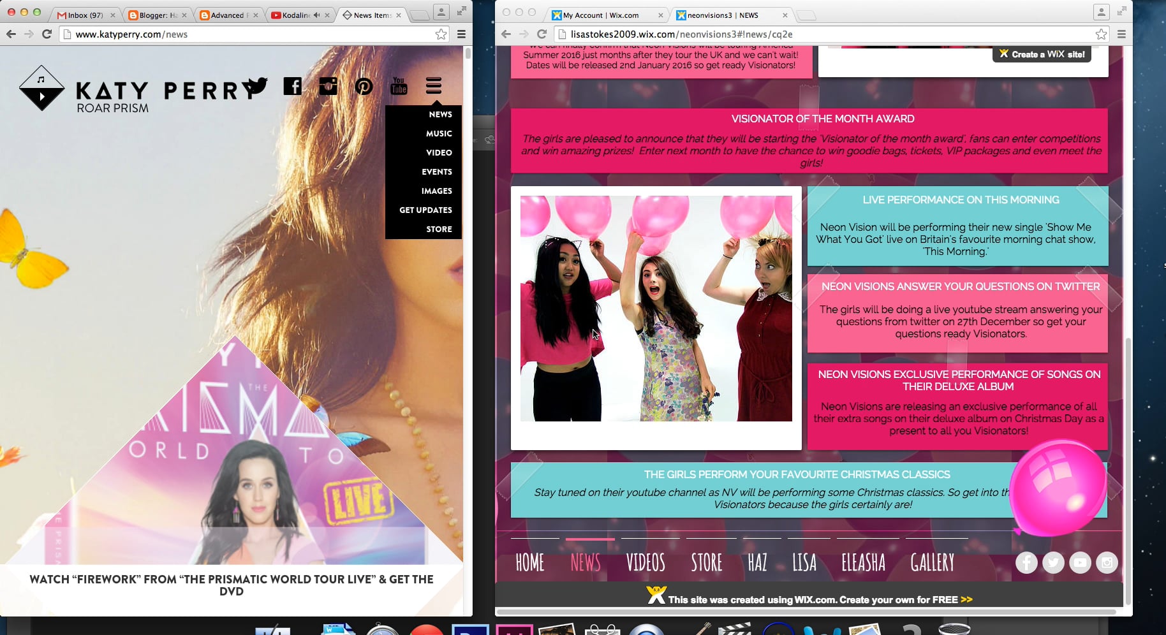Switch to the Blogger tab
The image size is (1166, 635).
(x=158, y=15)
